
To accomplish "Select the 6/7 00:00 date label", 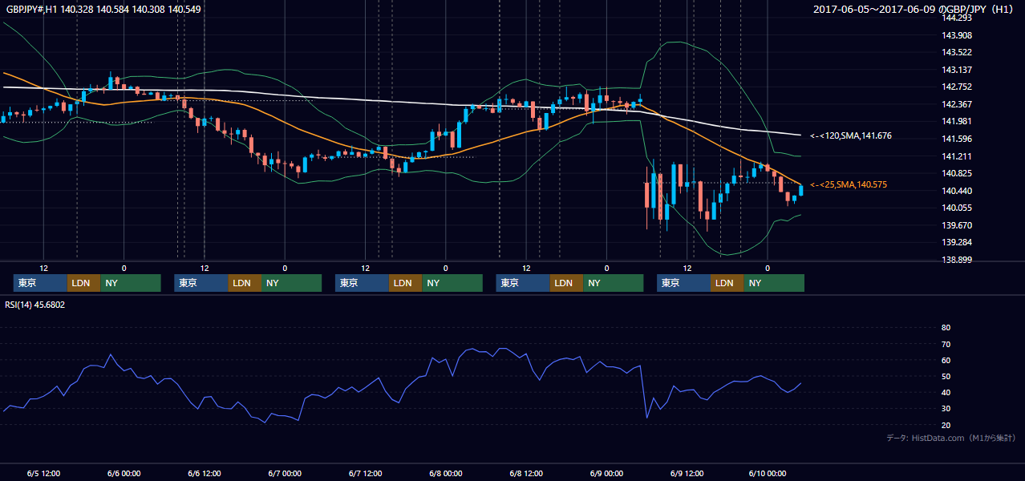I will coord(284,473).
